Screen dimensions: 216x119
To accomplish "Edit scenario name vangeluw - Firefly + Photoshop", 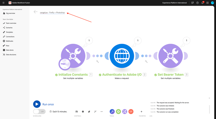I will coord(52,13).
